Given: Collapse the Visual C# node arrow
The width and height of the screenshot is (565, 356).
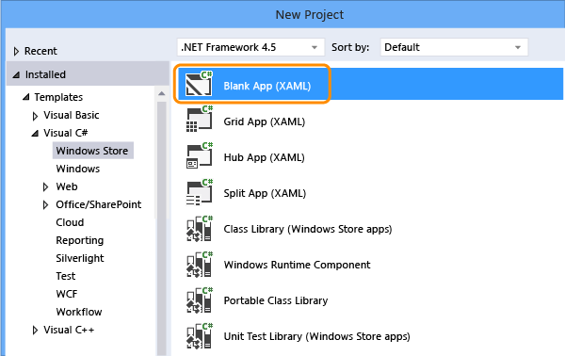Looking at the screenshot, I should click(35, 134).
